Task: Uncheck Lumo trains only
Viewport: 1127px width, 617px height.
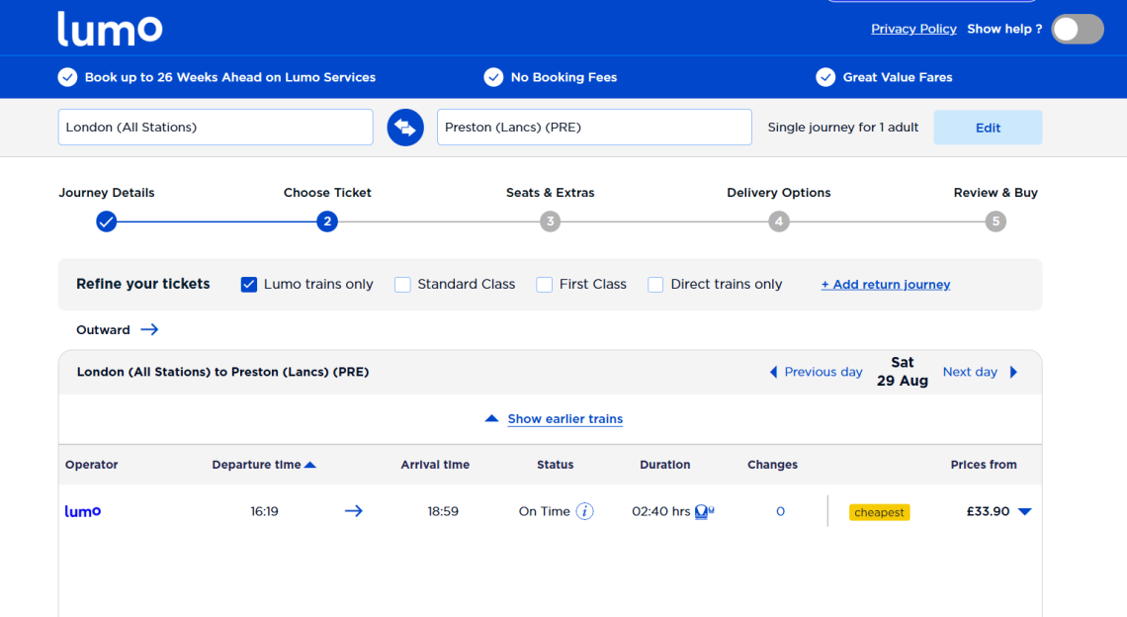Action: [x=249, y=285]
